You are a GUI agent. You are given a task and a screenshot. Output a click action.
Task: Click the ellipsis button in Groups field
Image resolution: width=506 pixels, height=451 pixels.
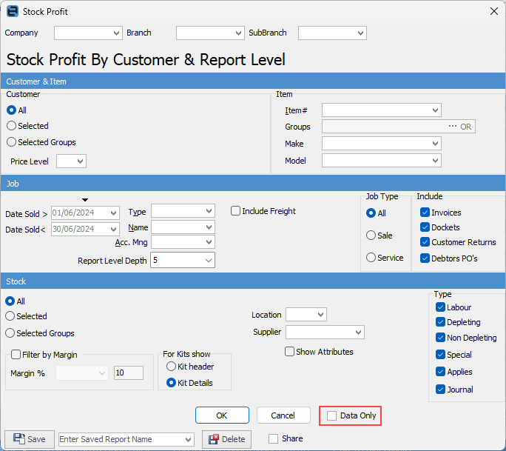tap(452, 127)
